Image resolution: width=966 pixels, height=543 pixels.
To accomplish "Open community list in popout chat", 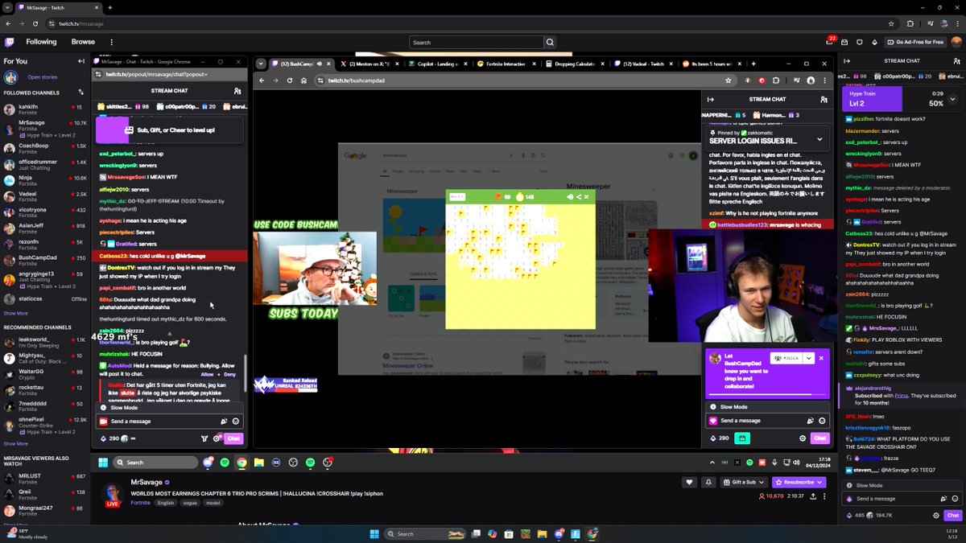I will tap(237, 91).
